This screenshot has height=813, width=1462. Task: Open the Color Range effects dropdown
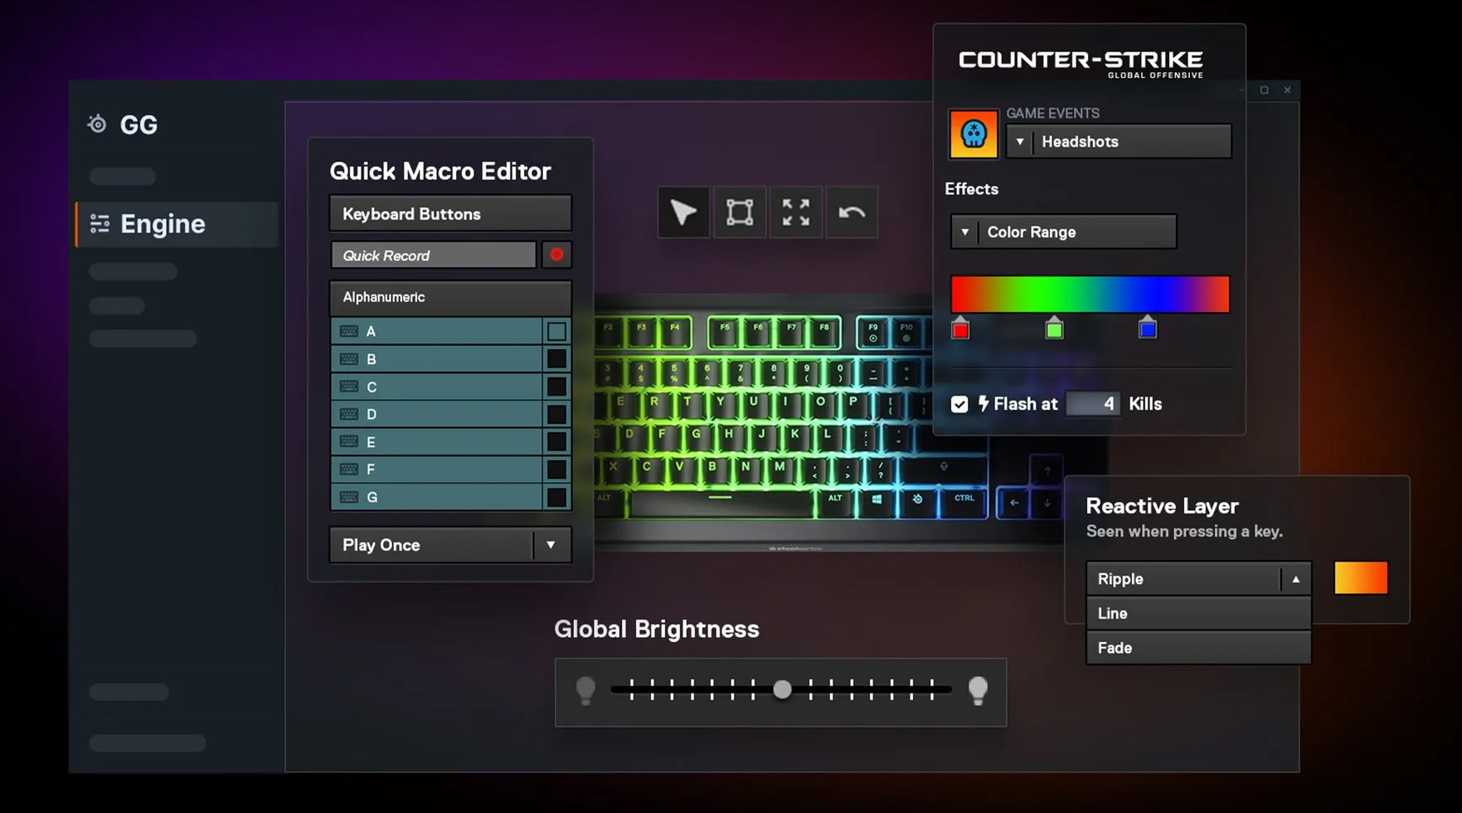coord(1063,231)
